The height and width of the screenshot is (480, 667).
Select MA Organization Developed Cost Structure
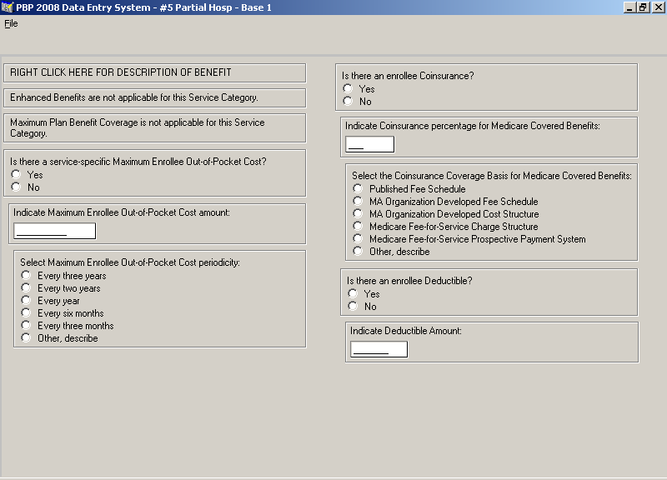coord(358,213)
